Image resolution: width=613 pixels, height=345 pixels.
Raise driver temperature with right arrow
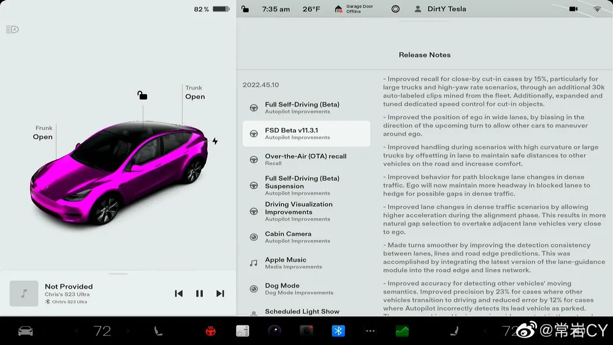[128, 332]
